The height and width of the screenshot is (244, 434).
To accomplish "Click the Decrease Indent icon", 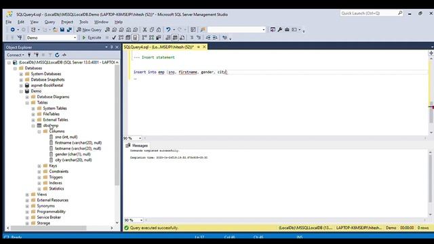I will coord(208,38).
